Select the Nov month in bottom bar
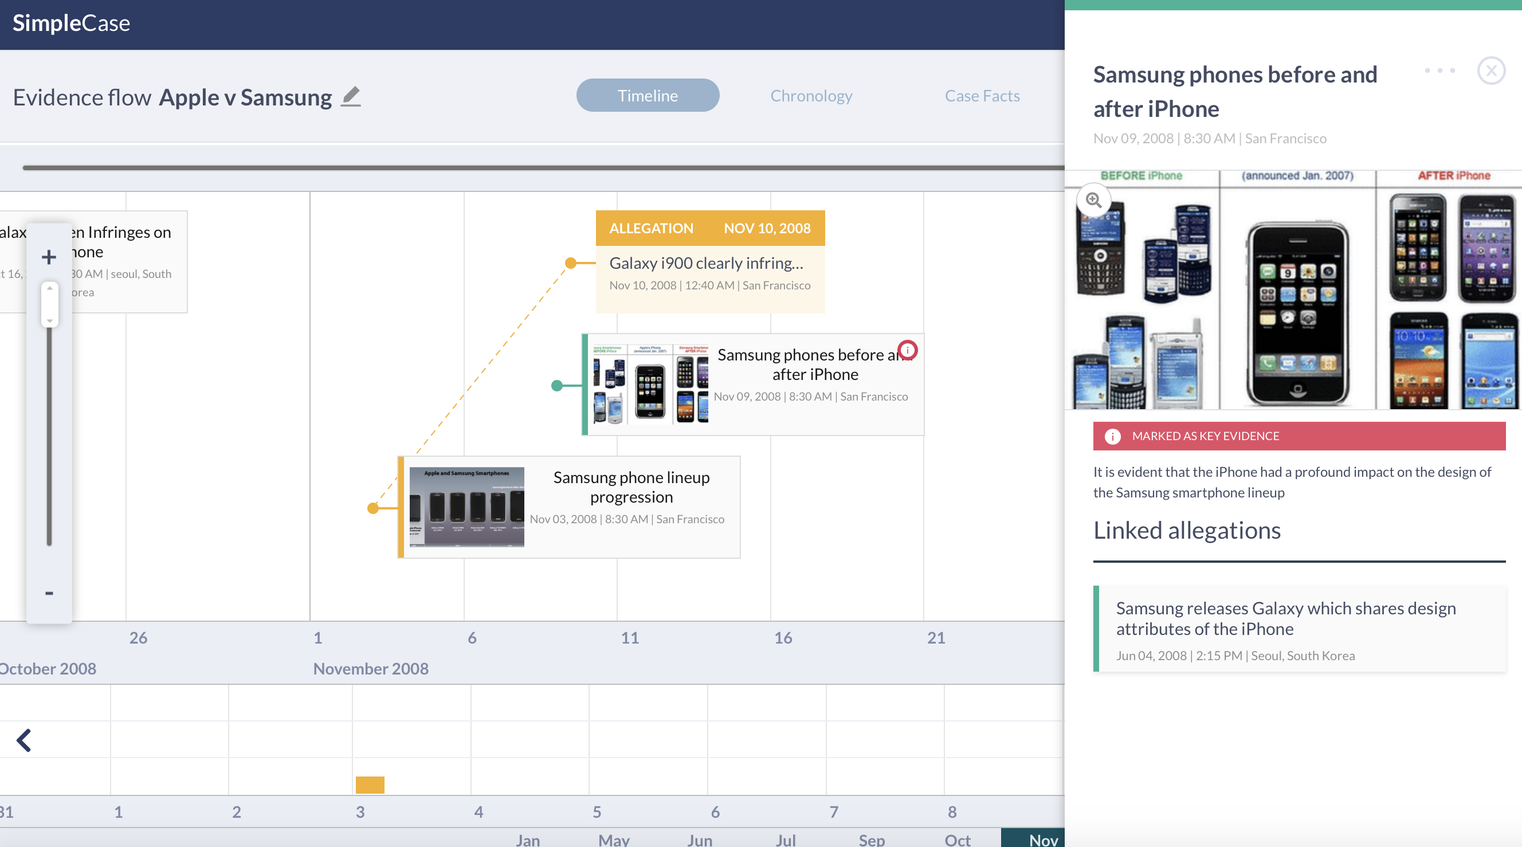 (x=1042, y=840)
